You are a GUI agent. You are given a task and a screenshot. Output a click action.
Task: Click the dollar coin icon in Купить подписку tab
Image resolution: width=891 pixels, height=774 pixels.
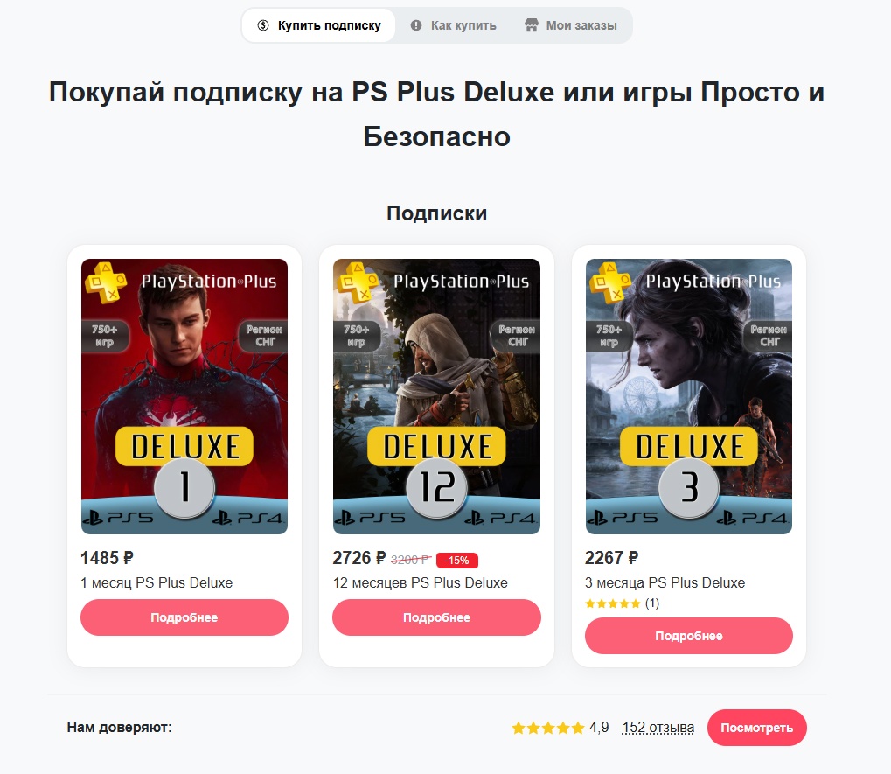(x=262, y=25)
